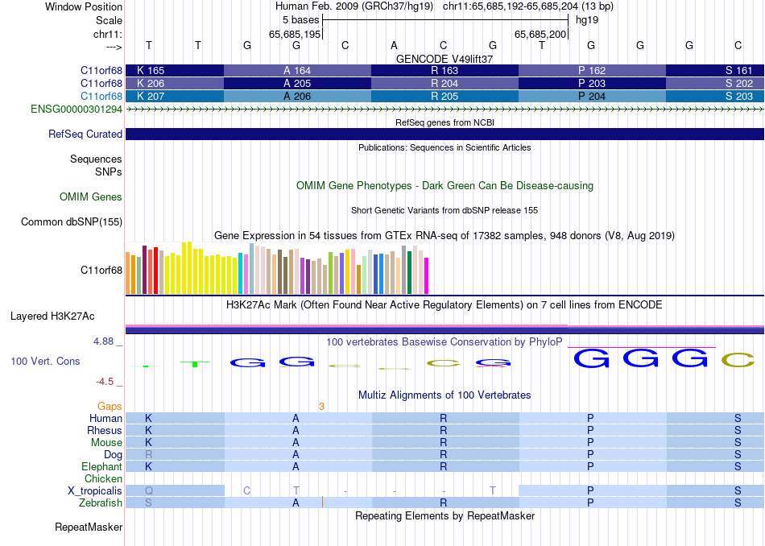Click the Common dbSNP(155) track label
The width and height of the screenshot is (765, 546).
(x=72, y=222)
